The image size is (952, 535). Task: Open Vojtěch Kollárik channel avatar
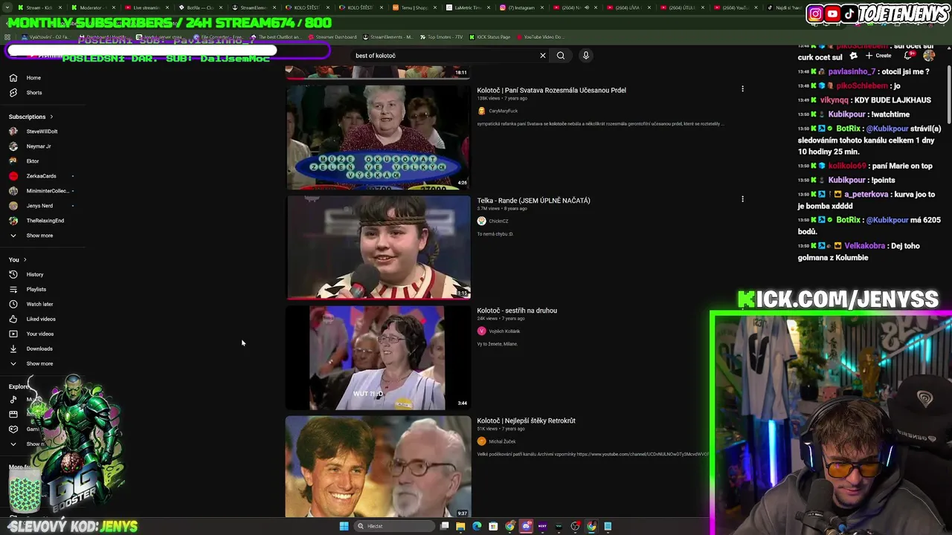pos(481,331)
